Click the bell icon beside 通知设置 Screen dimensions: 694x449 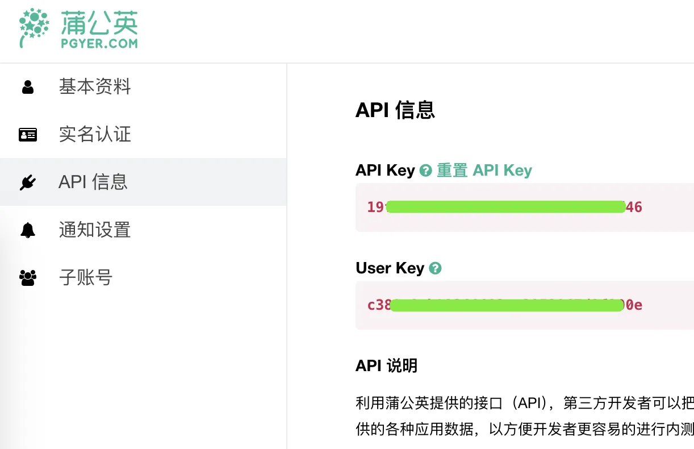point(27,230)
